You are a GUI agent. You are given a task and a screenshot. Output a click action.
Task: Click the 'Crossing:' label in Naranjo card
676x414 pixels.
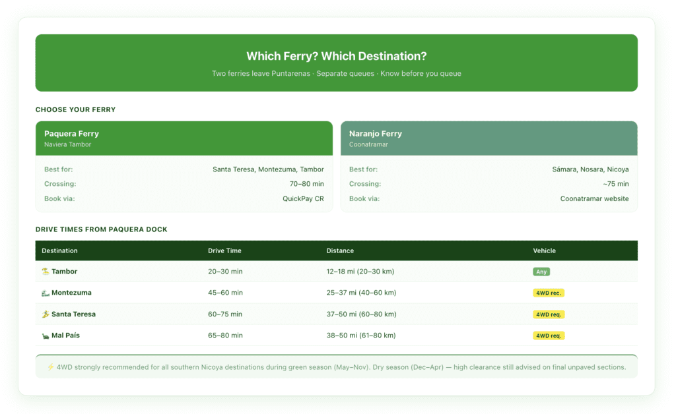(x=365, y=184)
